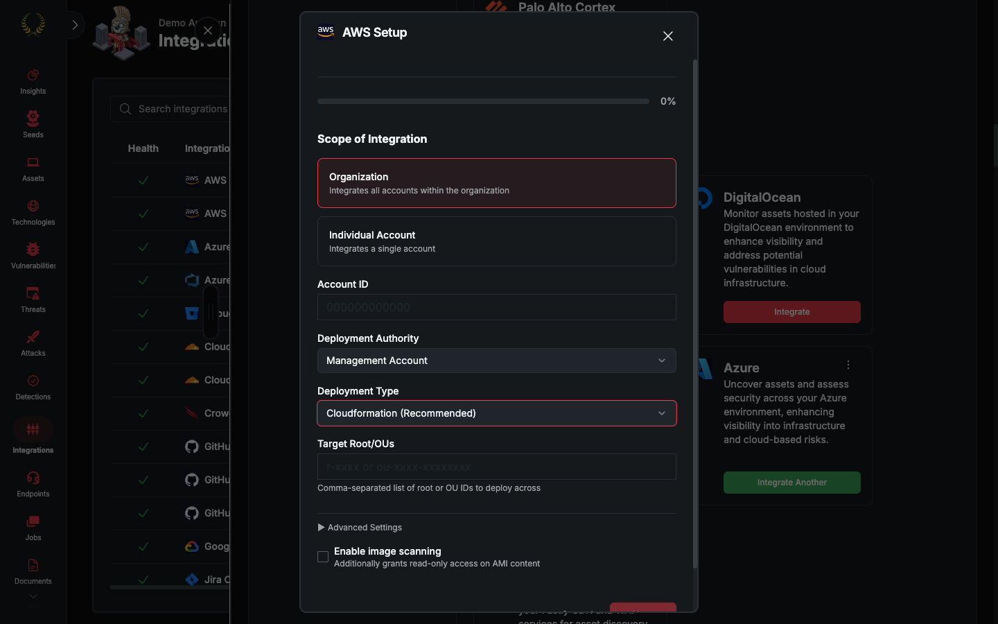Viewport: 998px width, 624px height.
Task: Click Integrate Another button for Azure
Action: point(792,483)
